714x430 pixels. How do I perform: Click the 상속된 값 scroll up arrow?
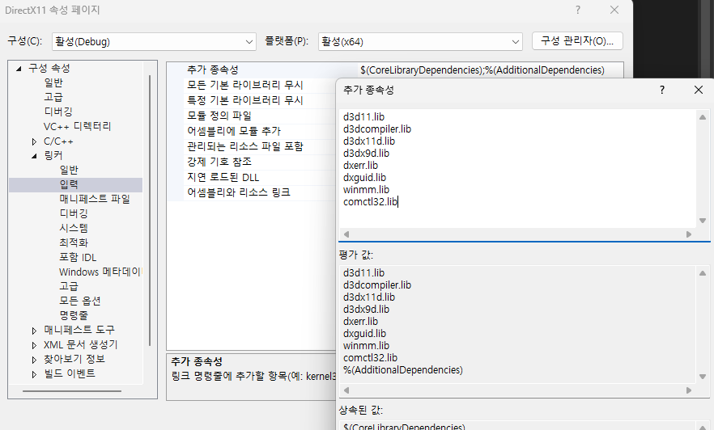703,427
